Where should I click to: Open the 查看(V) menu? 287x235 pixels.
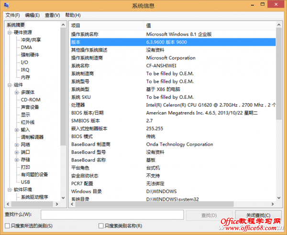click(52, 15)
